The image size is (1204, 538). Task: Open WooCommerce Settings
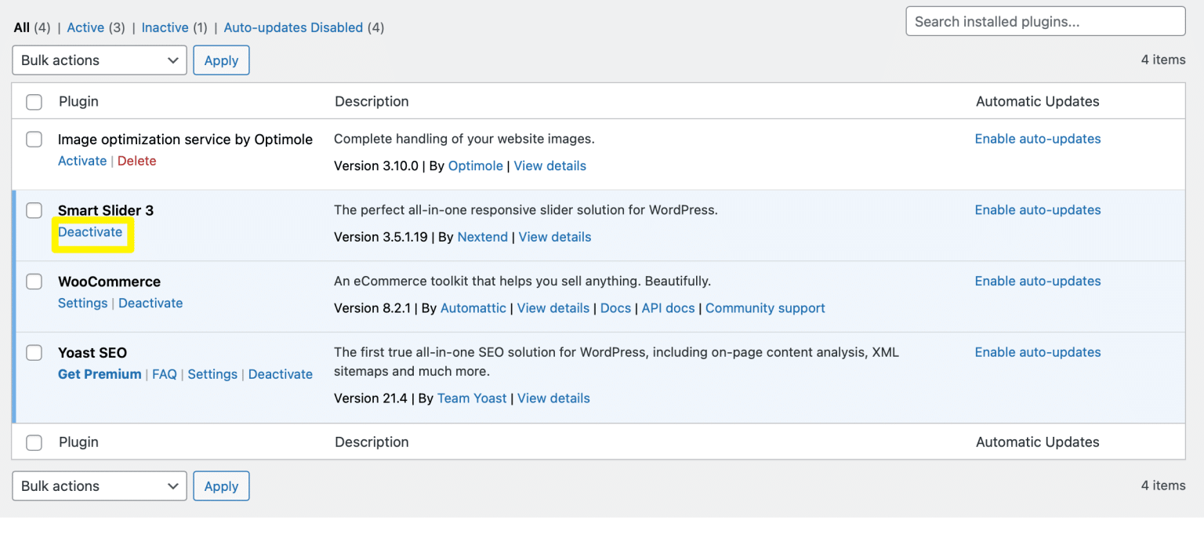pos(82,303)
